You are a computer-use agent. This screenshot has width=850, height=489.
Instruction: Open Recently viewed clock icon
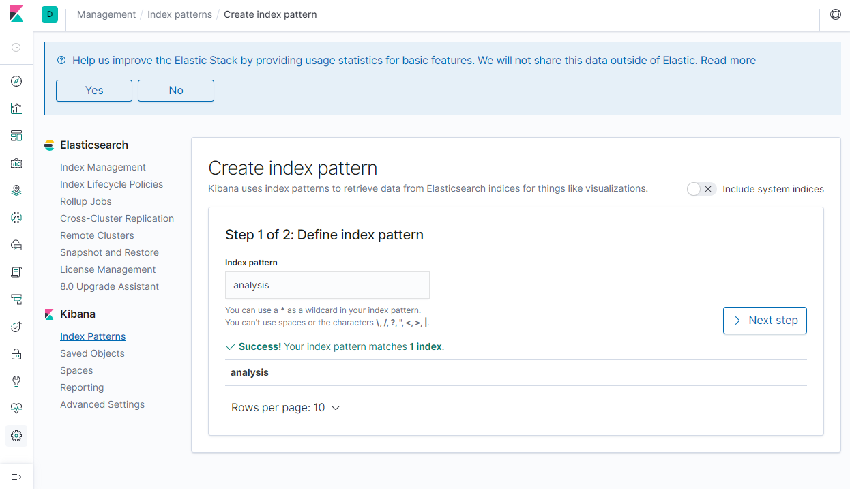click(x=16, y=47)
